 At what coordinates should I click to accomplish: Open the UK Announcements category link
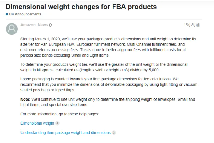tap(25, 14)
